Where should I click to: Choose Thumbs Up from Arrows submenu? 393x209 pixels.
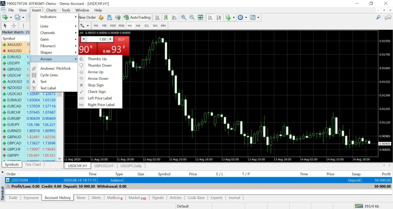click(97, 59)
